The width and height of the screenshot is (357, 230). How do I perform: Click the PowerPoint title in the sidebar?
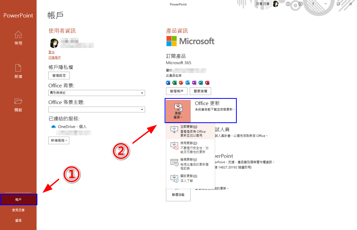click(18, 15)
